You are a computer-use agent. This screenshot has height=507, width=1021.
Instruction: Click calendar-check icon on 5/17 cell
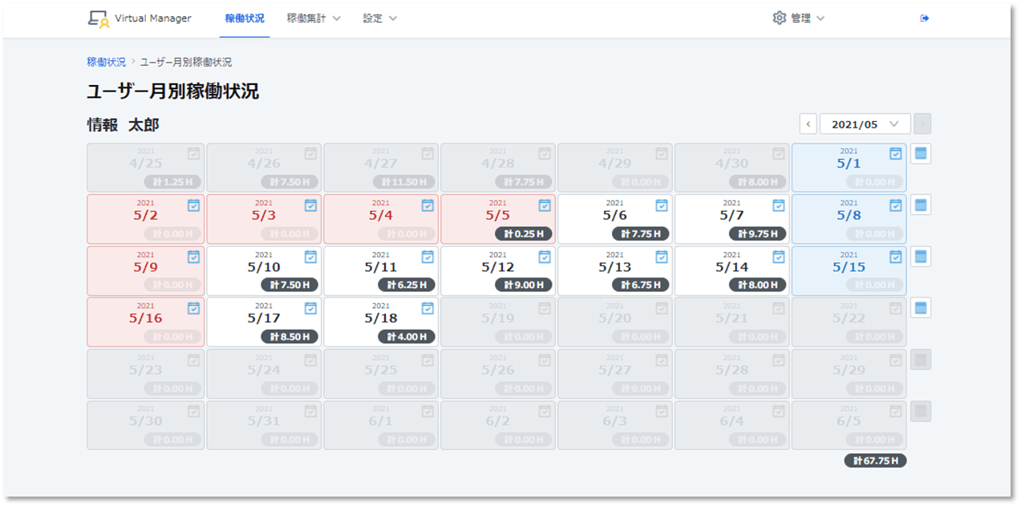(x=310, y=308)
